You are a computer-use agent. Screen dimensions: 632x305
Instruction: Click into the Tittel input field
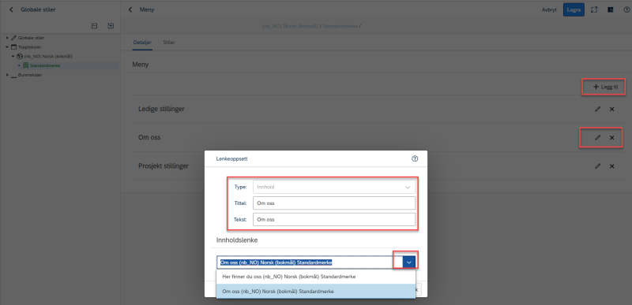click(x=334, y=203)
